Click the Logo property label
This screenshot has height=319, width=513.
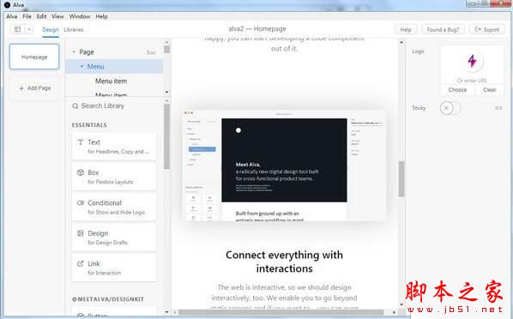[418, 51]
